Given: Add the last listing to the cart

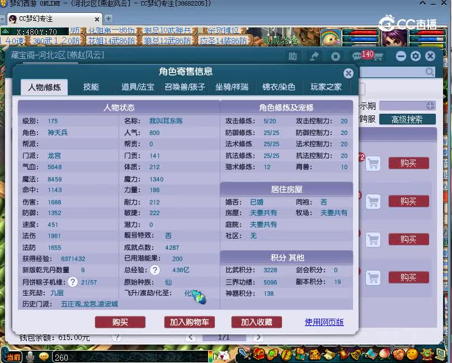Looking at the screenshot, I should (373, 278).
